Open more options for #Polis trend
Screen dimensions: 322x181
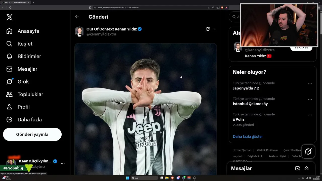point(310,115)
